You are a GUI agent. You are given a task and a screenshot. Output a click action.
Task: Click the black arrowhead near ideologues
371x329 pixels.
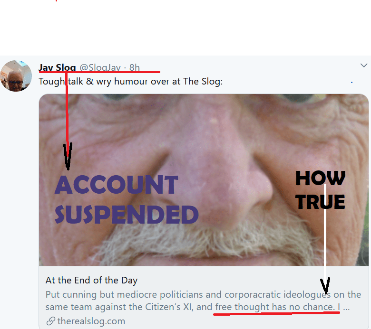325,286
